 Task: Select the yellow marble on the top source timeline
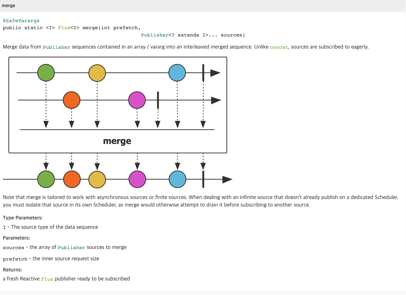(97, 73)
